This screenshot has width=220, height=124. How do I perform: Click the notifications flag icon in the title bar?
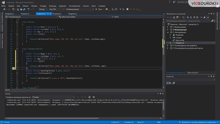pyautogui.click(x=170, y=2)
